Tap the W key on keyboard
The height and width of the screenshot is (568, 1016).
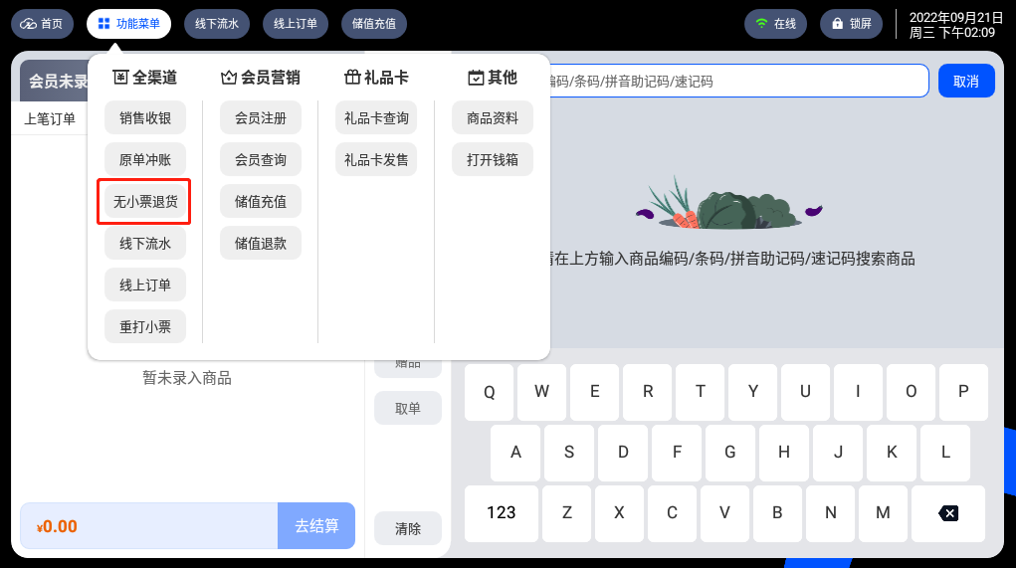(541, 392)
